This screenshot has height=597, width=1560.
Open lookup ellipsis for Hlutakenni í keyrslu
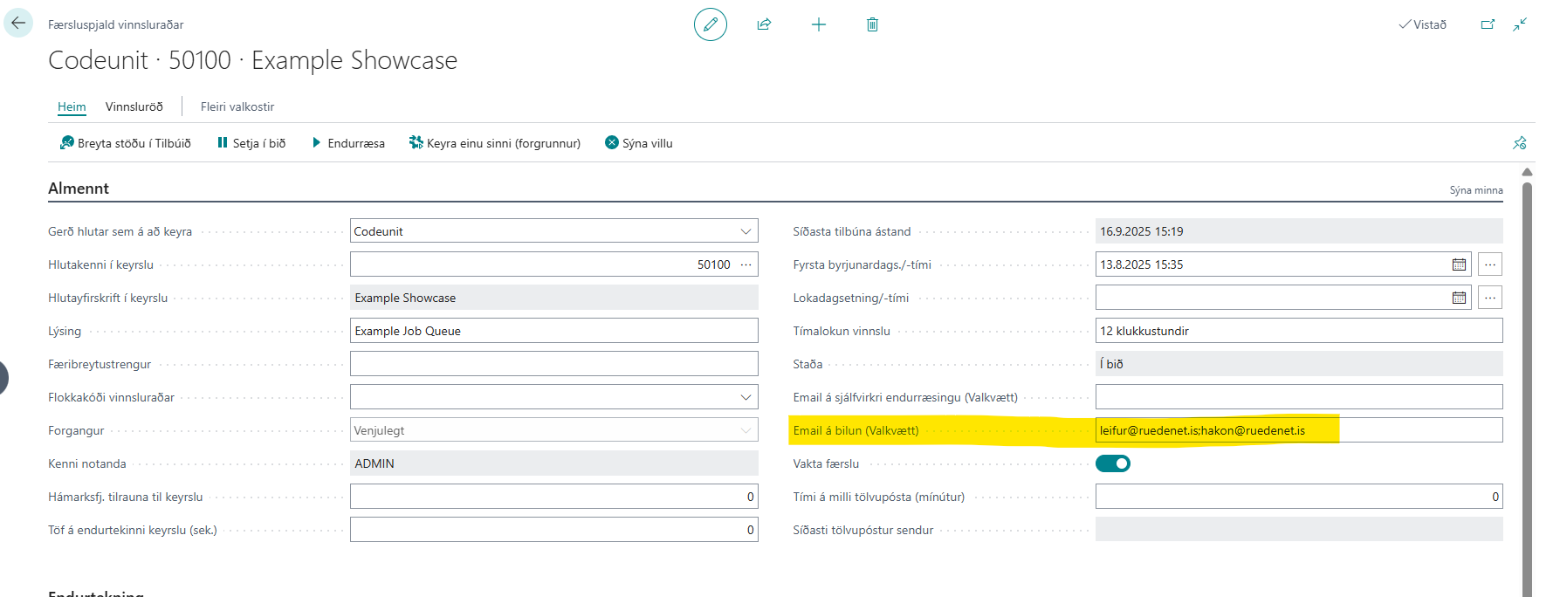[x=746, y=264]
